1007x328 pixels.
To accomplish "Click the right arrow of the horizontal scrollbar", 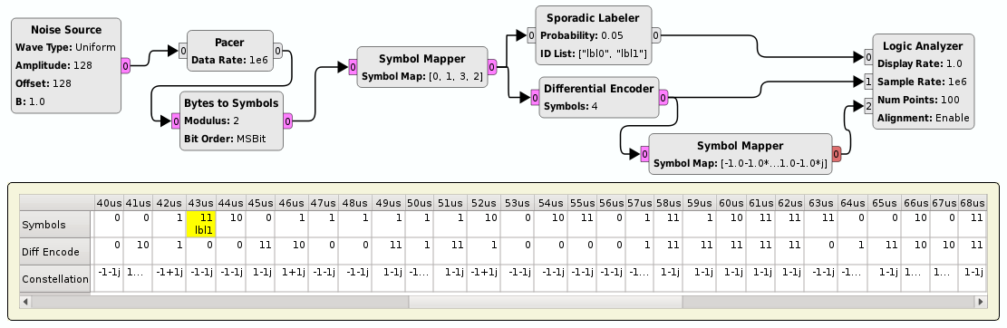I will coord(981,301).
